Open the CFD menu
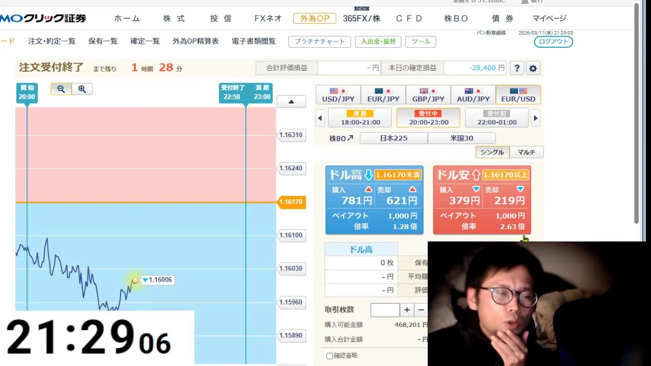Image resolution: width=651 pixels, height=366 pixels. pyautogui.click(x=409, y=18)
